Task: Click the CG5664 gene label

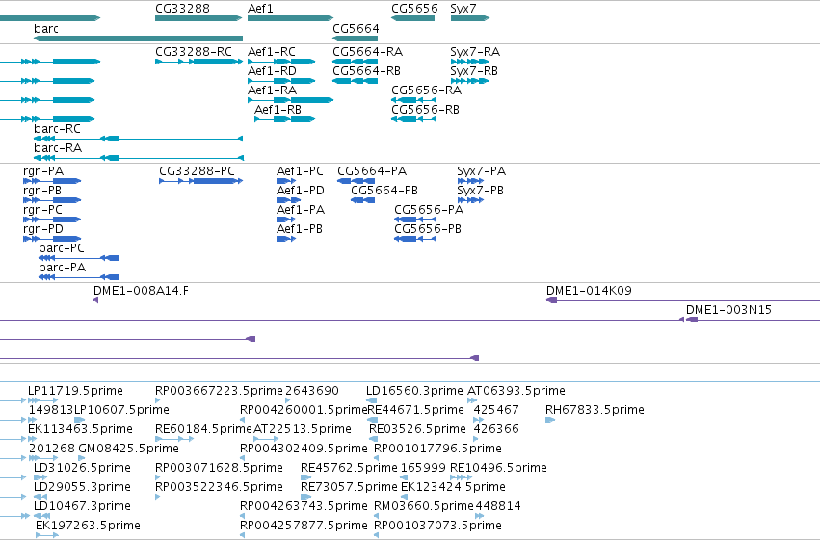Action: point(356,28)
